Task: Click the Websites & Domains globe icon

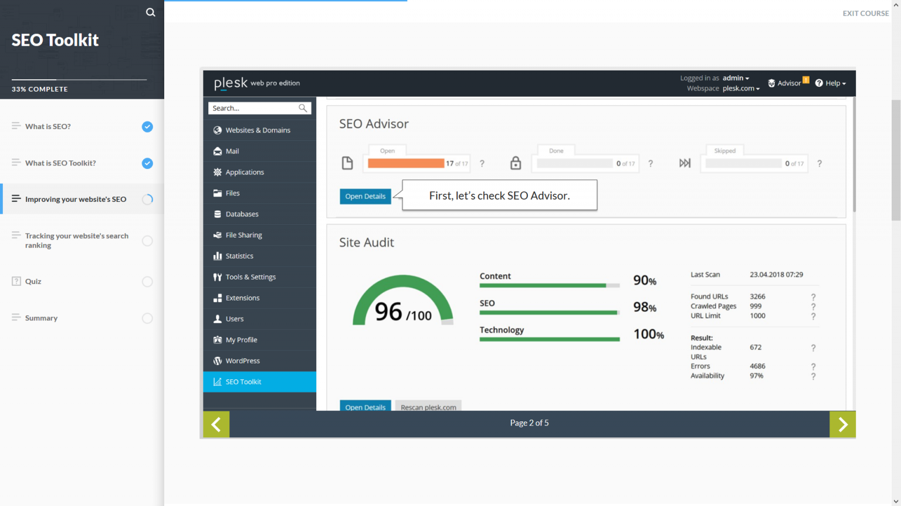Action: coord(218,130)
